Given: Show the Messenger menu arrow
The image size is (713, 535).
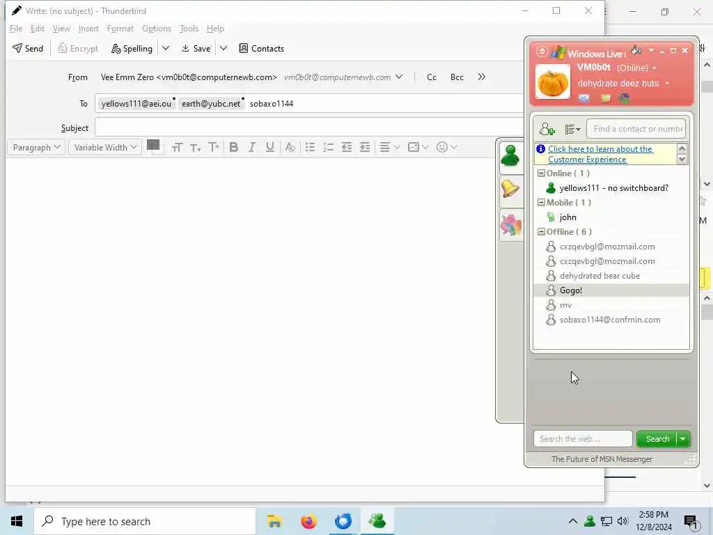Looking at the screenshot, I should 651,50.
